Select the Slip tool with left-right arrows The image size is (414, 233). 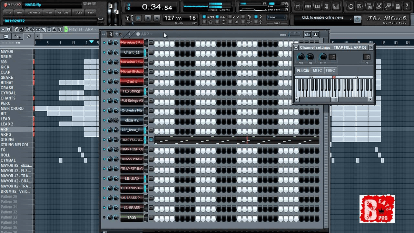click(38, 29)
